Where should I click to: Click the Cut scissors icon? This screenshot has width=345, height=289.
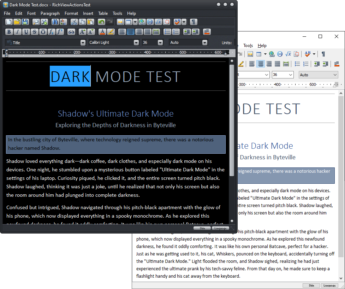(74, 22)
